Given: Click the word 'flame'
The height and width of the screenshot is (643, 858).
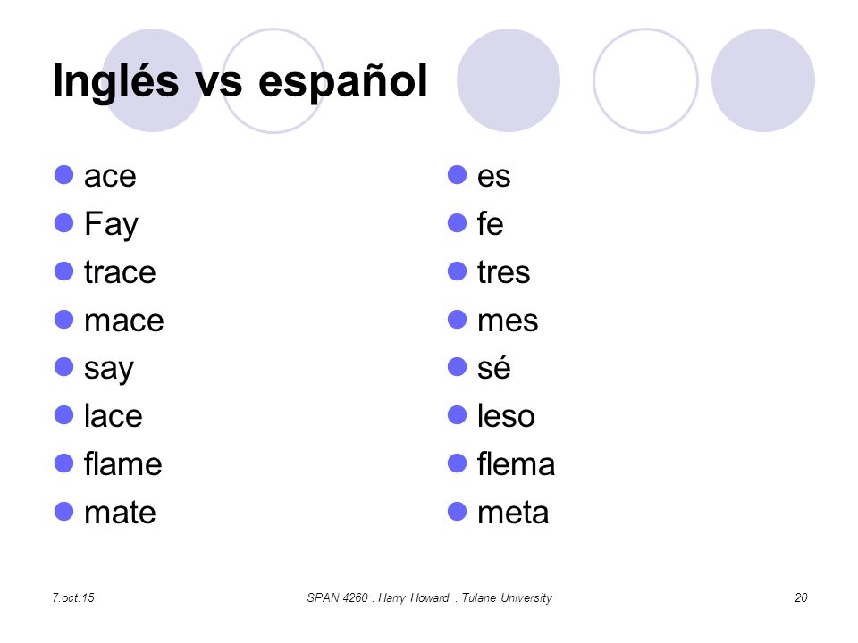Looking at the screenshot, I should click(123, 463).
